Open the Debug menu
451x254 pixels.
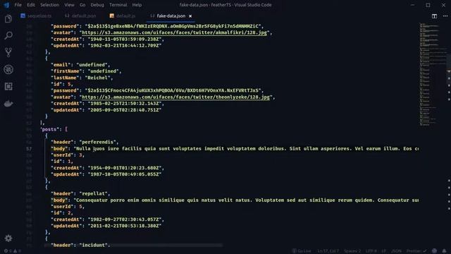tap(97, 5)
